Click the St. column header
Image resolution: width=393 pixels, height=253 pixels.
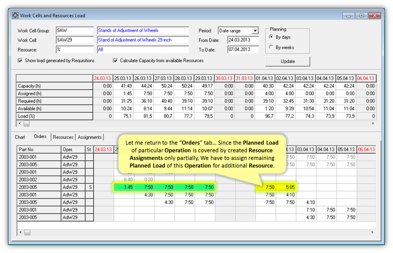pyautogui.click(x=89, y=150)
